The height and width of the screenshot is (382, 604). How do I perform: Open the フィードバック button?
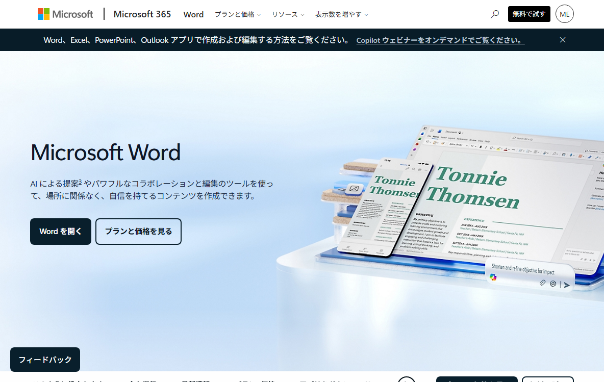pyautogui.click(x=45, y=360)
